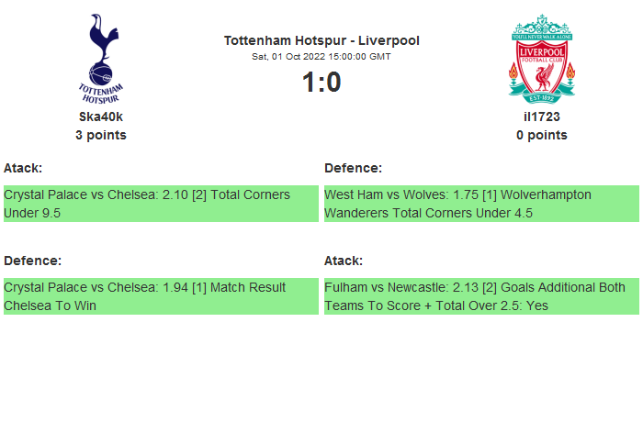
Task: Select the Chelsea To Win match result bet
Action: [161, 296]
